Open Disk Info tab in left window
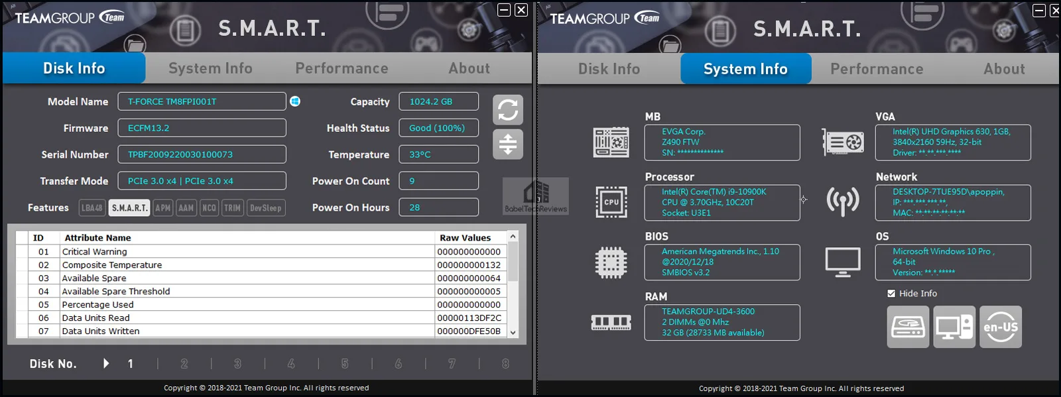The height and width of the screenshot is (397, 1061). (74, 68)
